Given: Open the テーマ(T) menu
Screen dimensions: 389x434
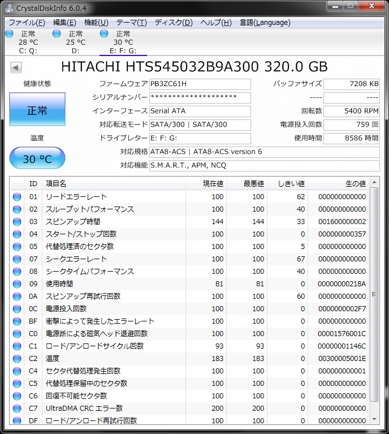Looking at the screenshot, I should pyautogui.click(x=131, y=23).
